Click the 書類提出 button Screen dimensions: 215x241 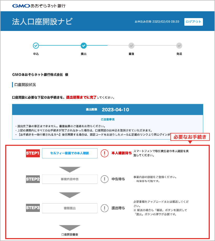70,208
